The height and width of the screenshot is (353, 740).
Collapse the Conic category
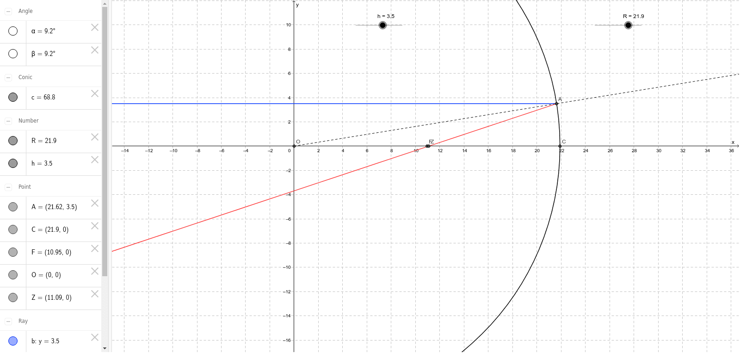click(8, 77)
